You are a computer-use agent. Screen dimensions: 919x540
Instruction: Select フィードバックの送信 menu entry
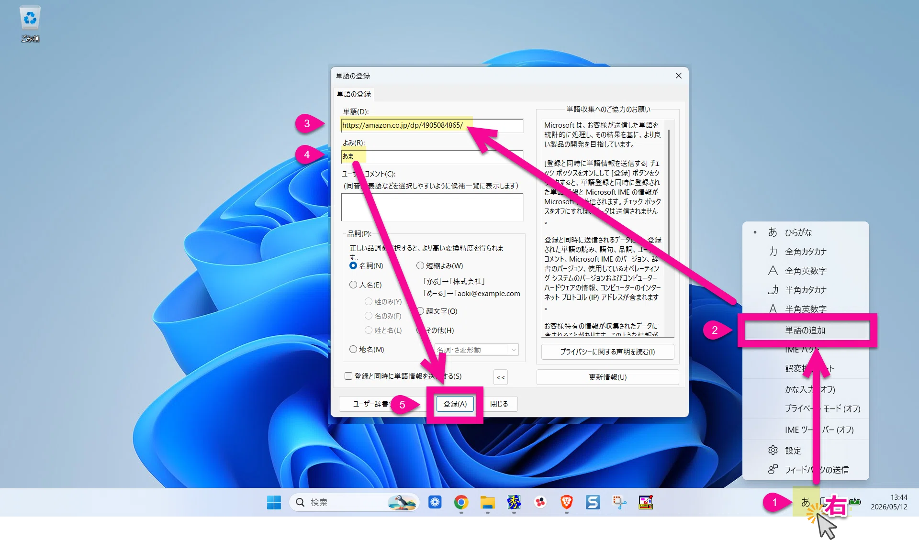(x=806, y=470)
